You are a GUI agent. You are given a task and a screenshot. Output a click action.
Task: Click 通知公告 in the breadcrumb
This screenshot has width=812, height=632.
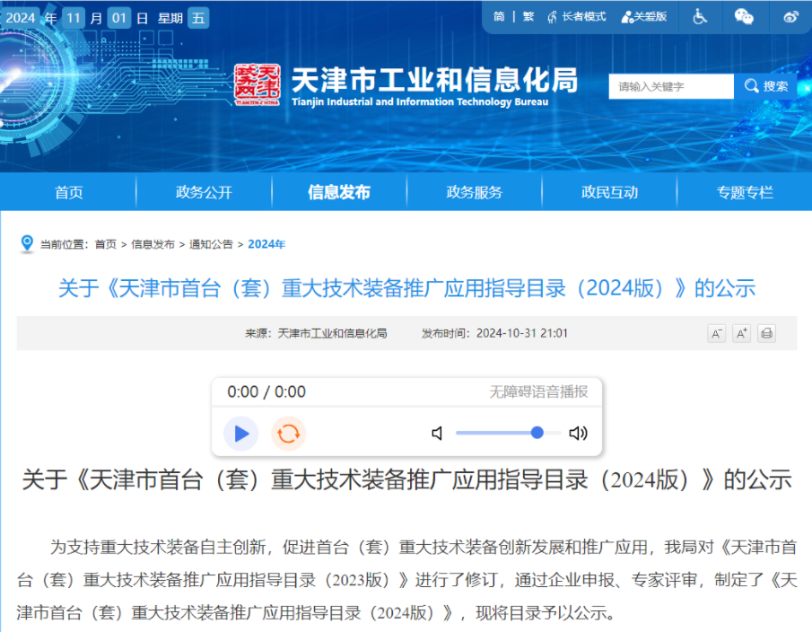[211, 244]
